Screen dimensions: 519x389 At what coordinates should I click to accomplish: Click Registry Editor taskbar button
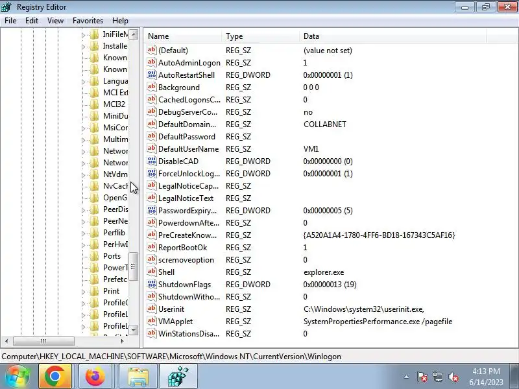point(178,377)
